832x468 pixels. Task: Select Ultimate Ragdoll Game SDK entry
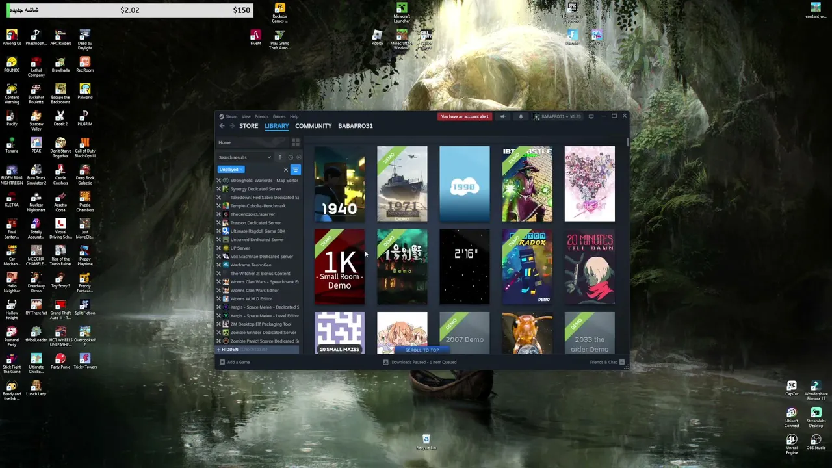point(258,231)
